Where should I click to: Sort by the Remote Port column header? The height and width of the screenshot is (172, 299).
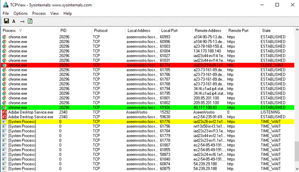(x=243, y=30)
